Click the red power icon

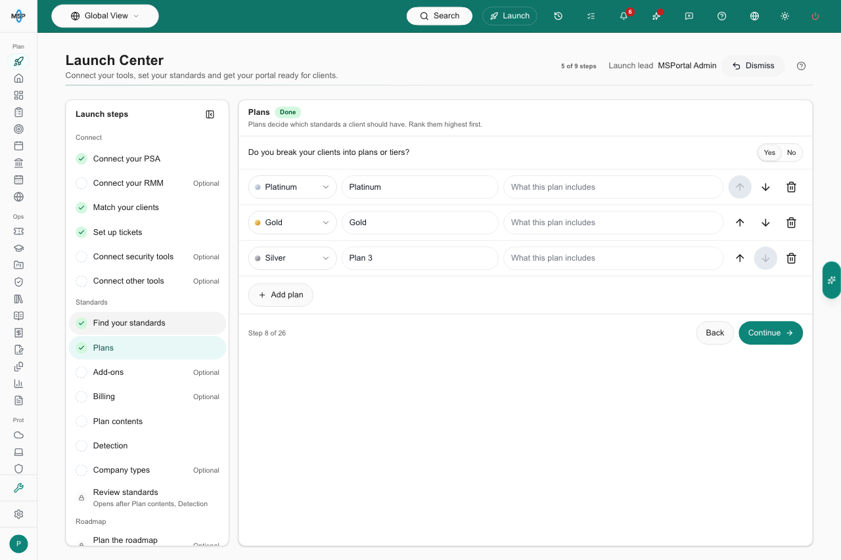[815, 16]
